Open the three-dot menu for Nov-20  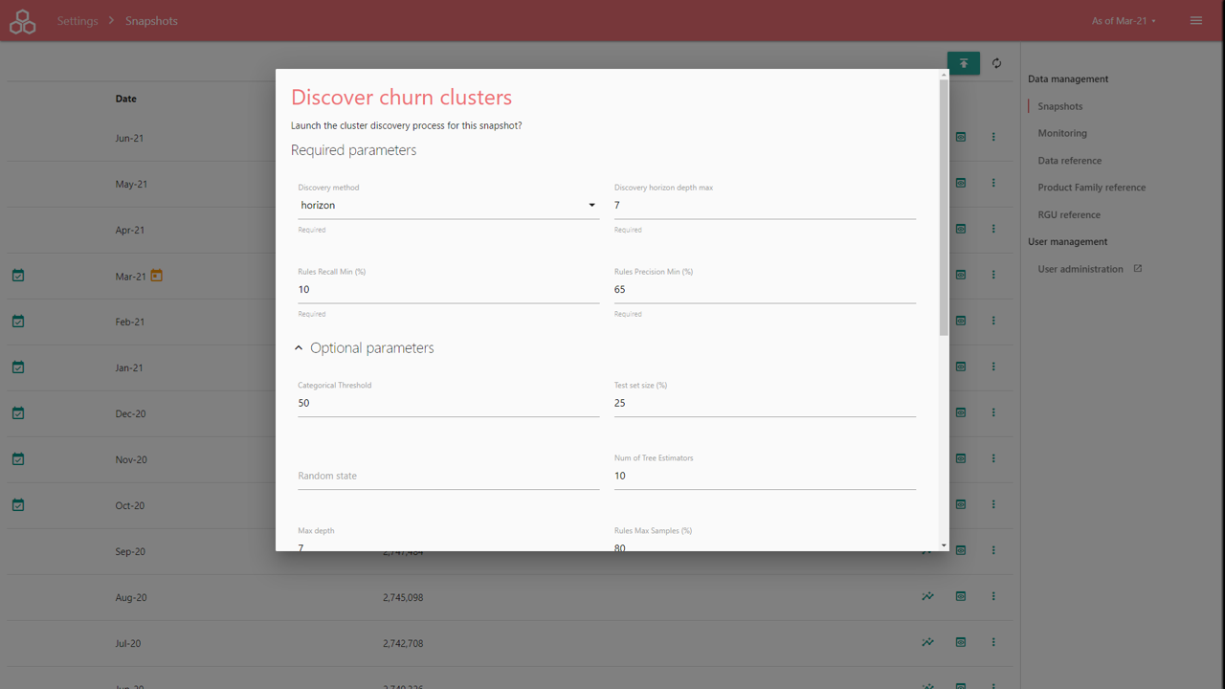[x=993, y=458]
